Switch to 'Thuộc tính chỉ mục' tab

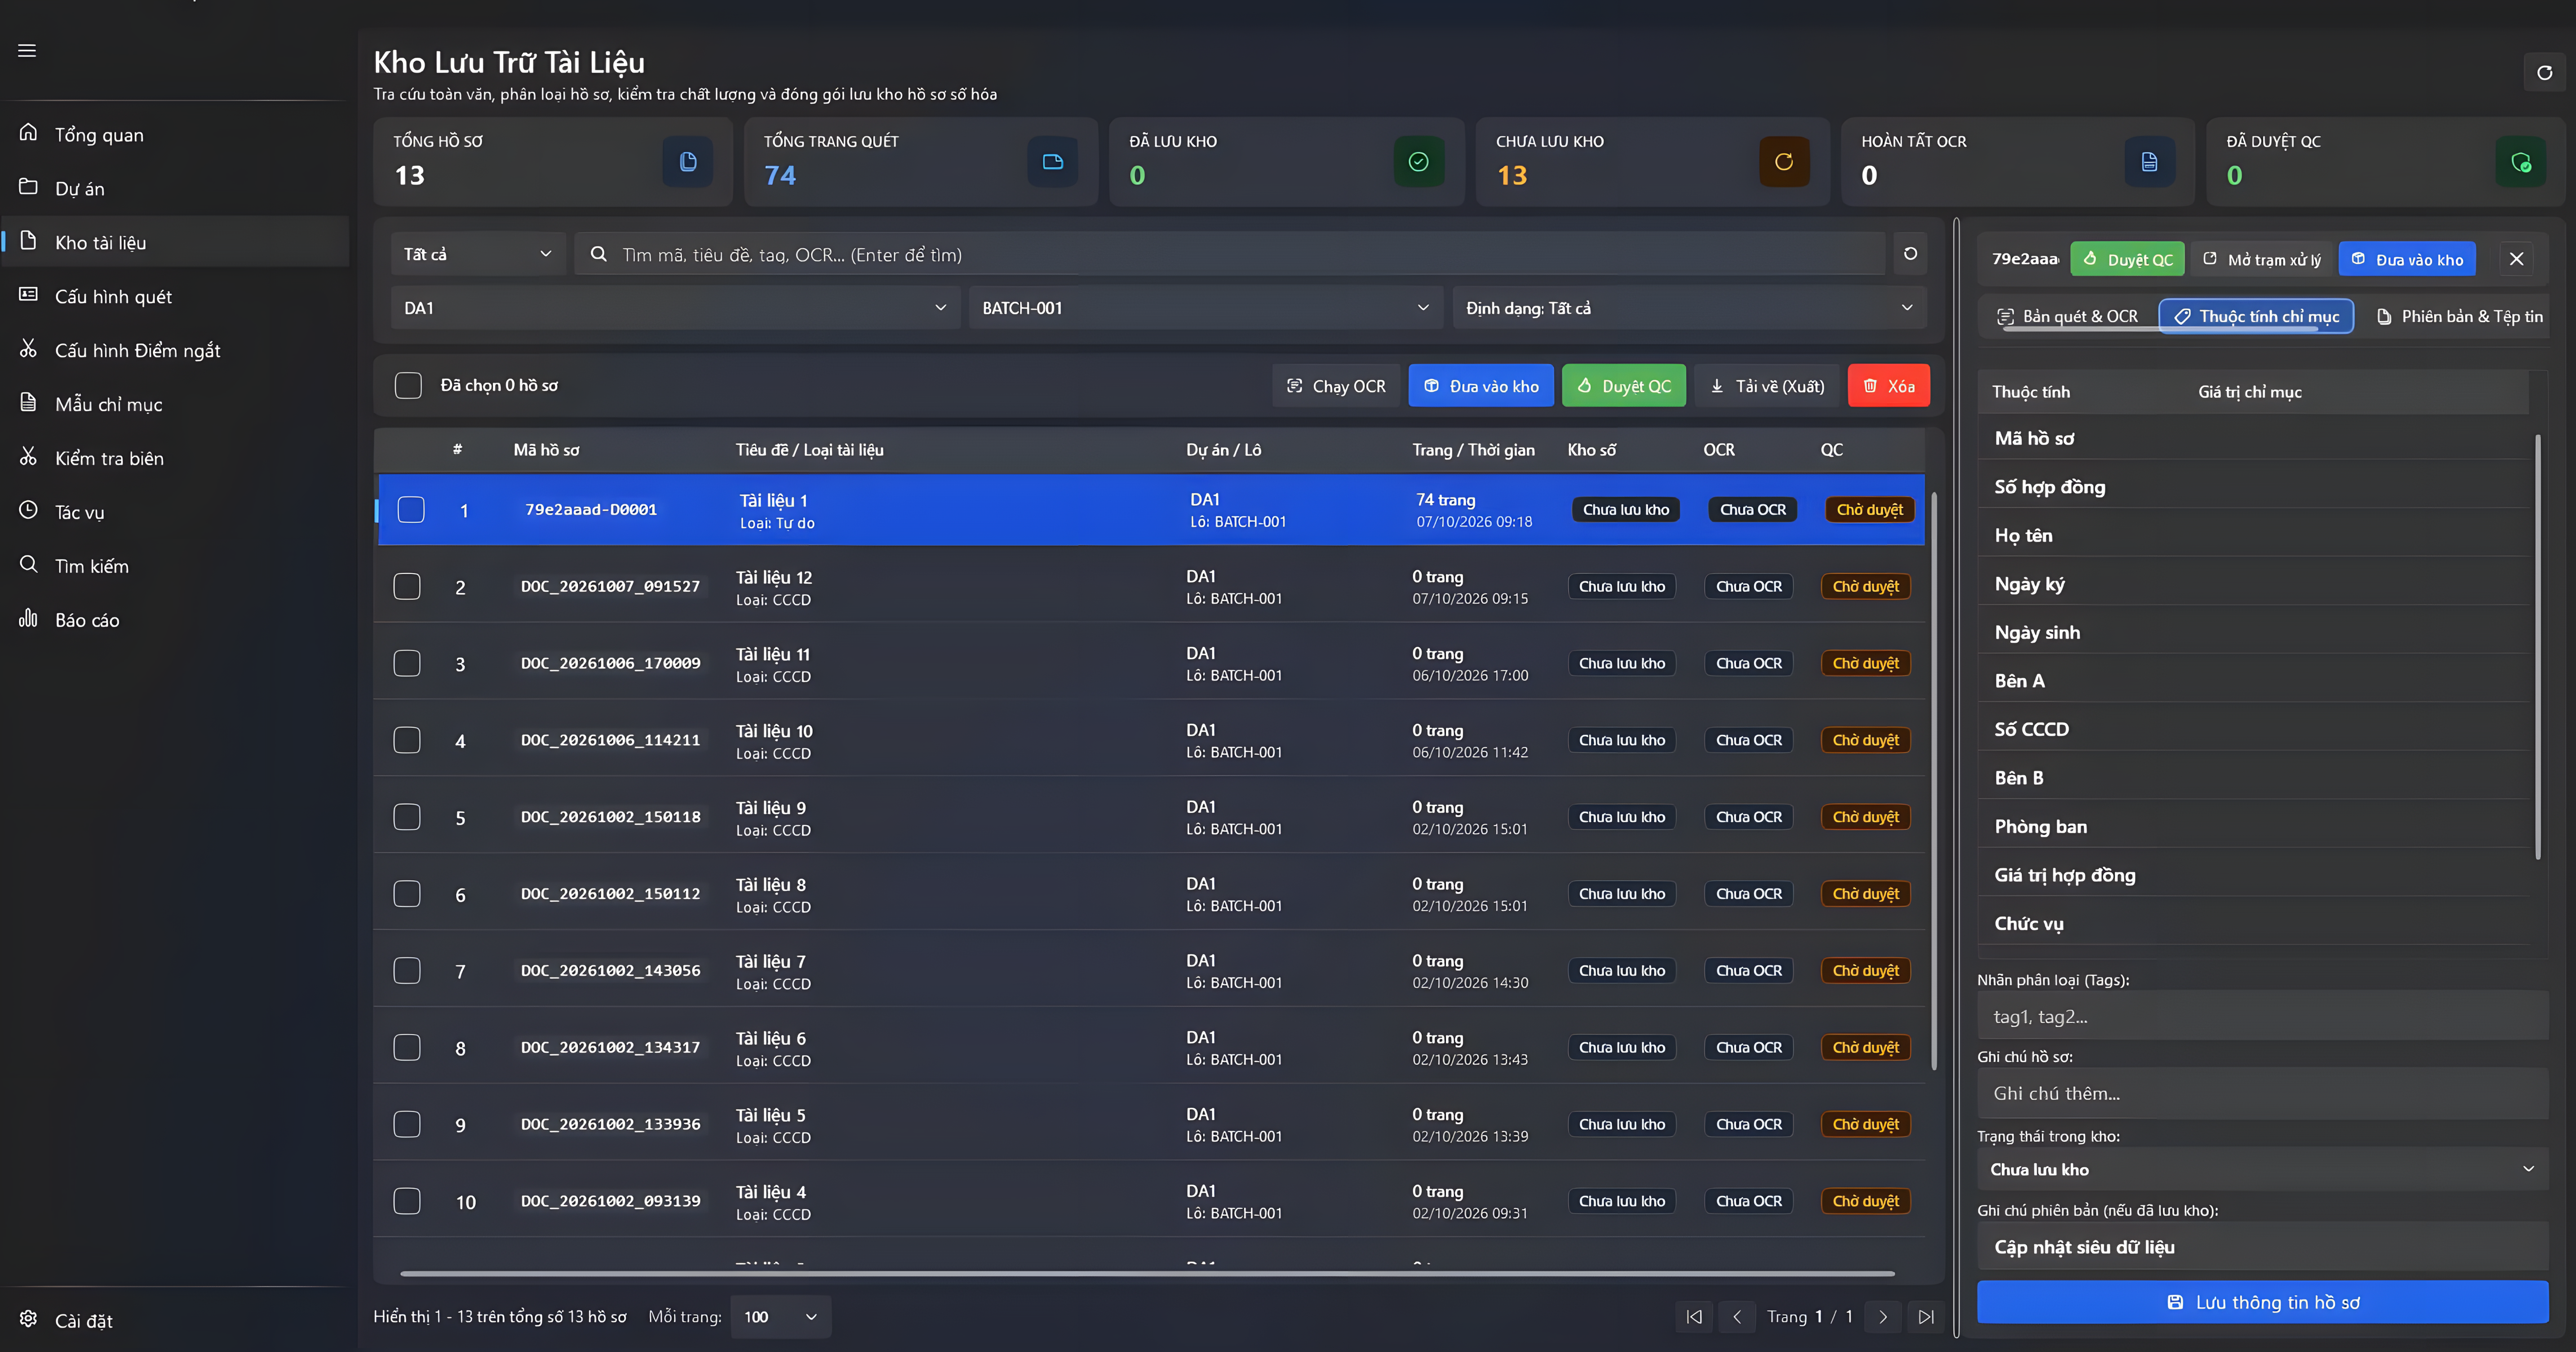2256,316
